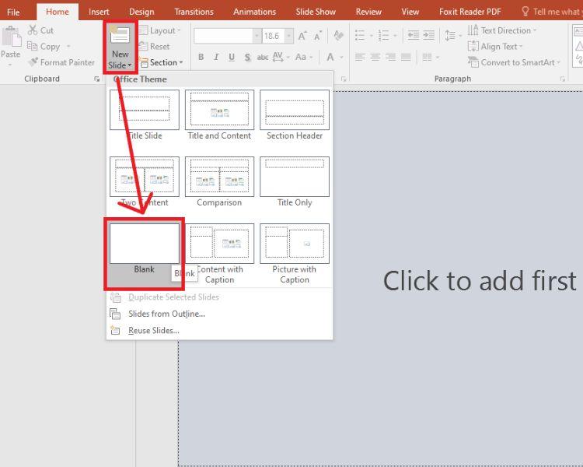
Task: Choose the Title and Content layout
Action: [x=219, y=115]
